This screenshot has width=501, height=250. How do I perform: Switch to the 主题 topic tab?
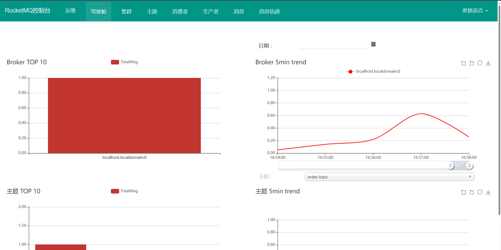(x=152, y=11)
